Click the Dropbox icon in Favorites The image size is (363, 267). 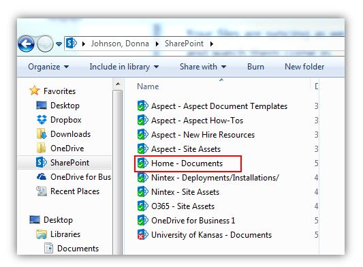pos(42,119)
